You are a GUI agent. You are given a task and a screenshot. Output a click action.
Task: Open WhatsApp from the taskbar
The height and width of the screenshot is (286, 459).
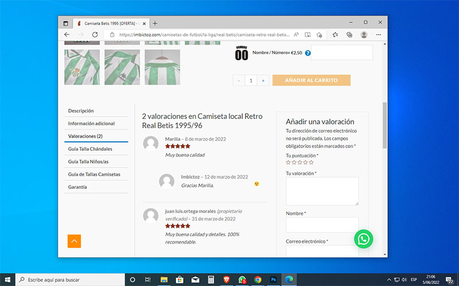pos(242,280)
